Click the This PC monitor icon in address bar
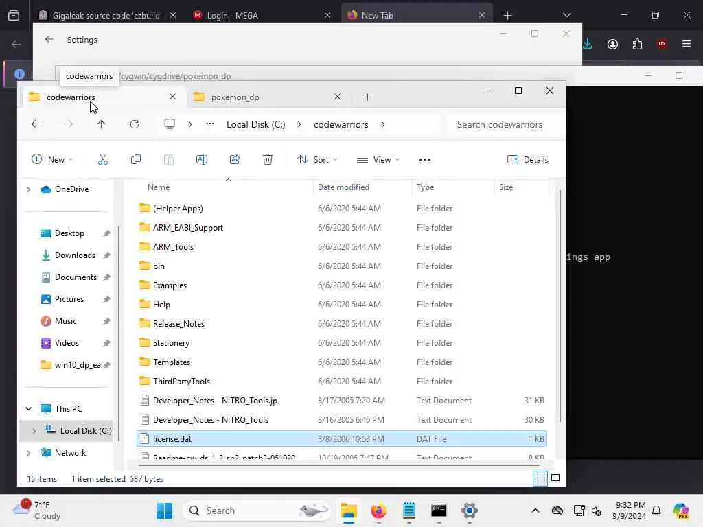703x527 pixels. pos(170,124)
